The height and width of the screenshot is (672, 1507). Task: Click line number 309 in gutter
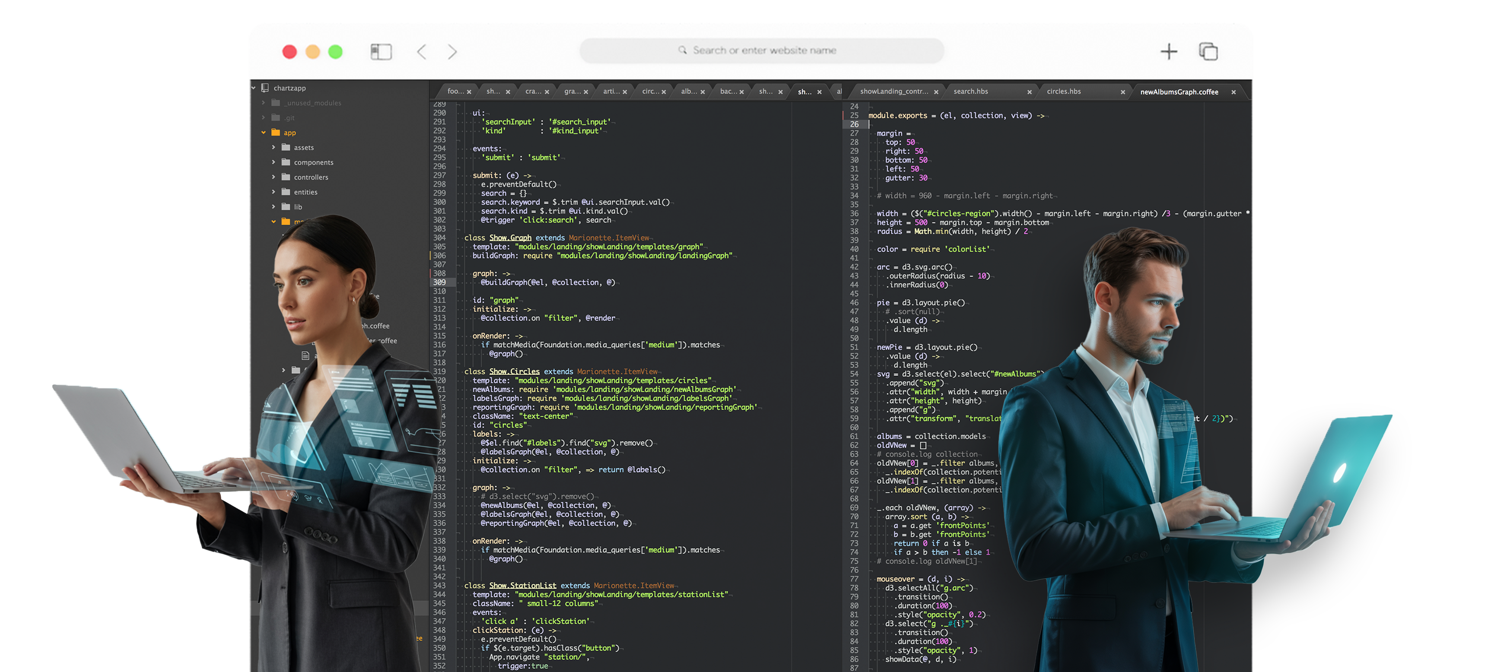[x=439, y=282]
